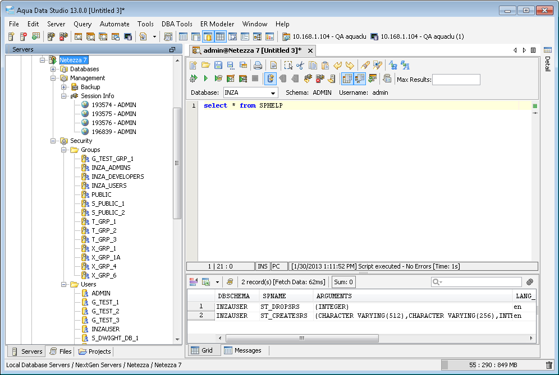Click the ARGUMENTS column header

[334, 296]
